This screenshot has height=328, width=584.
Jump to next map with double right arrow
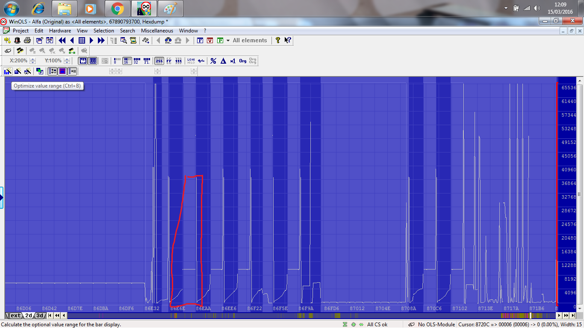[x=101, y=41]
